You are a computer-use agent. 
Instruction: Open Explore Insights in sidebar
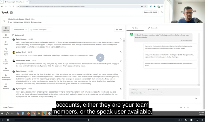pyautogui.click(x=6, y=62)
